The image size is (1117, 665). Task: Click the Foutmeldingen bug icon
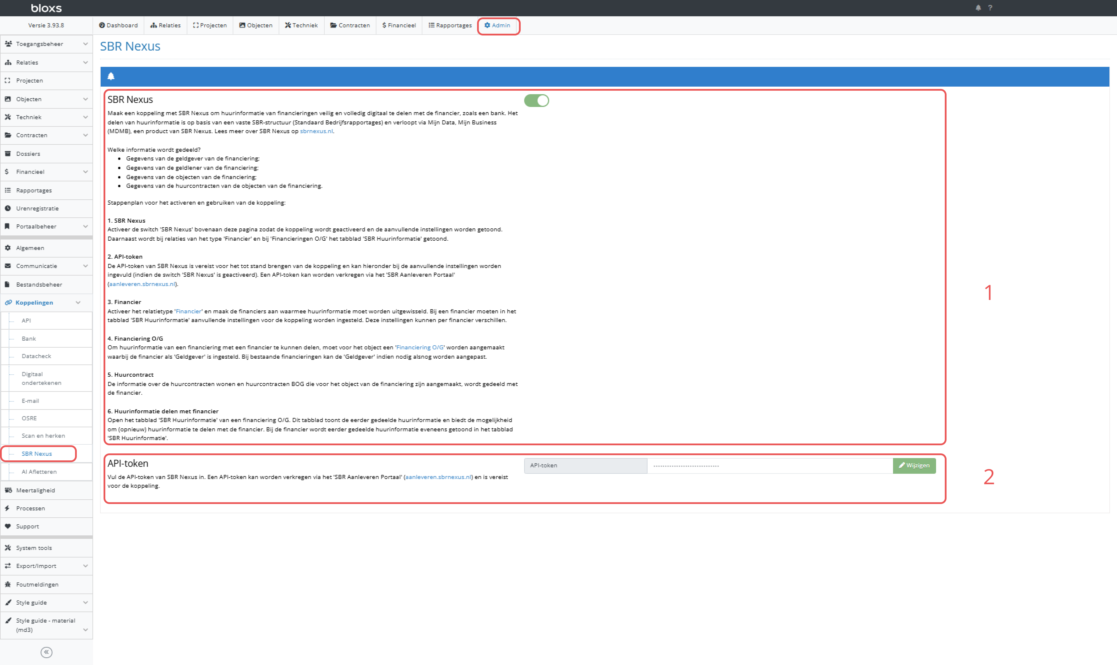(x=8, y=584)
